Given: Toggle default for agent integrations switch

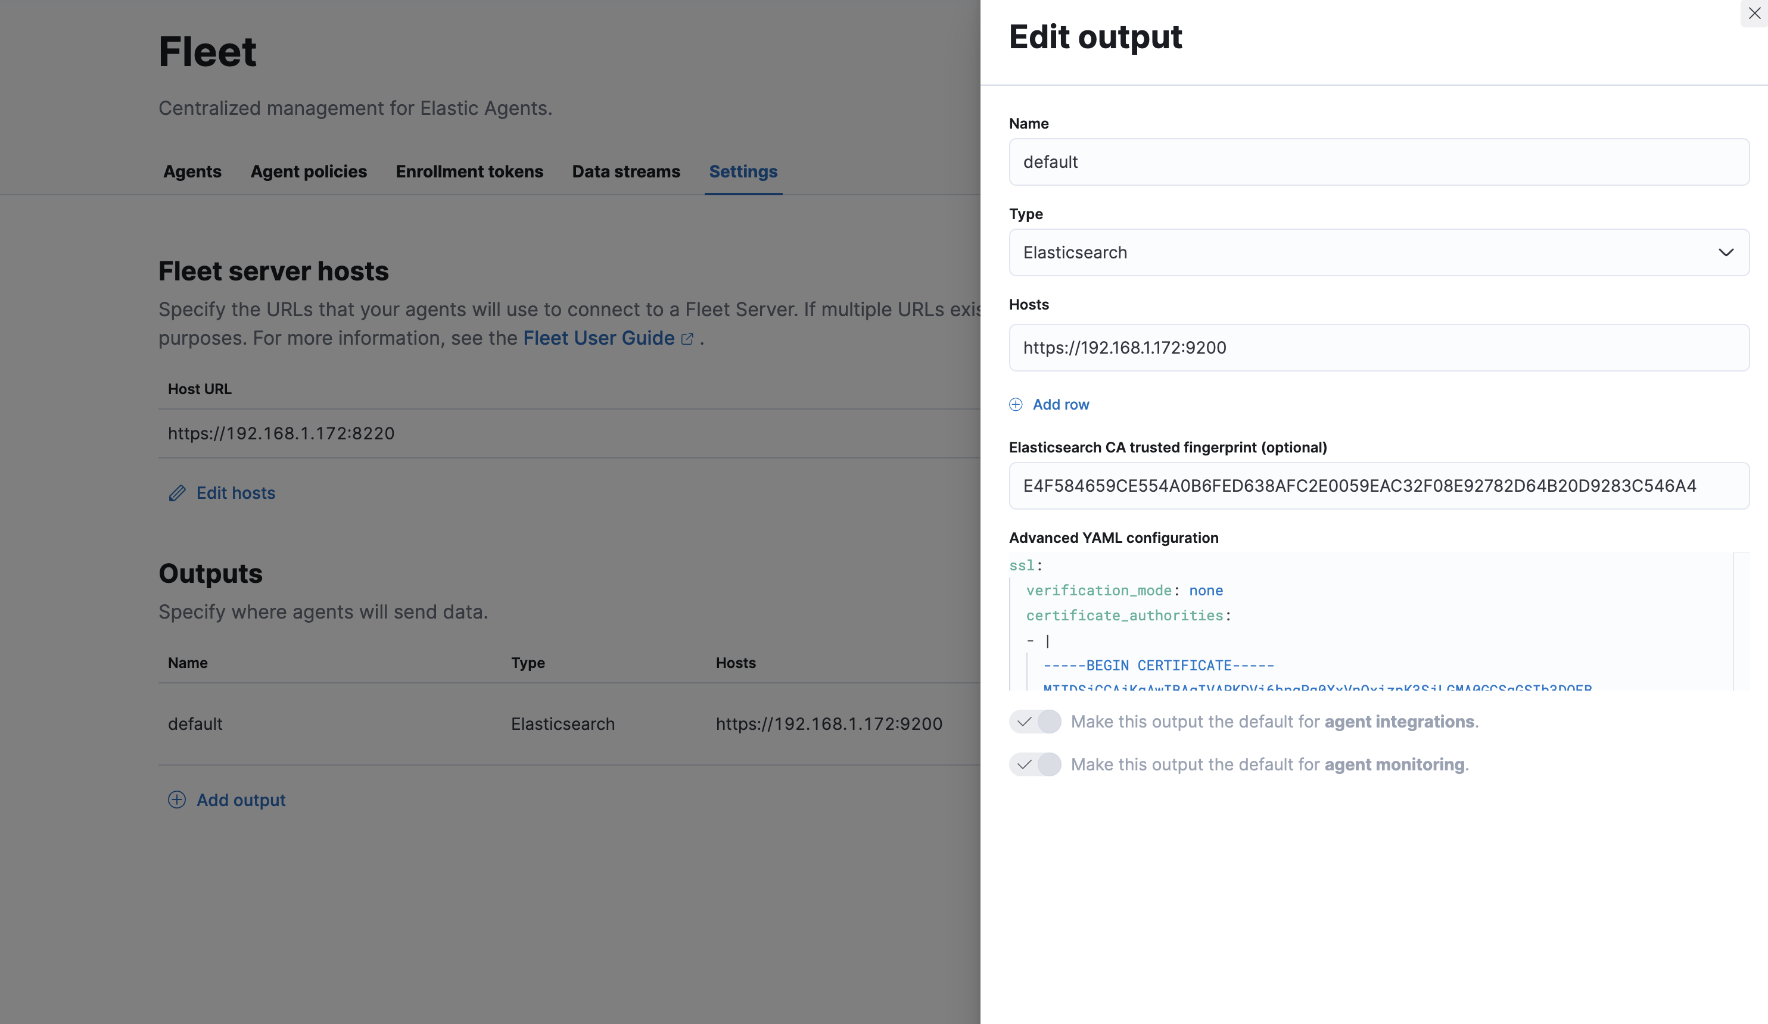Looking at the screenshot, I should [1035, 722].
